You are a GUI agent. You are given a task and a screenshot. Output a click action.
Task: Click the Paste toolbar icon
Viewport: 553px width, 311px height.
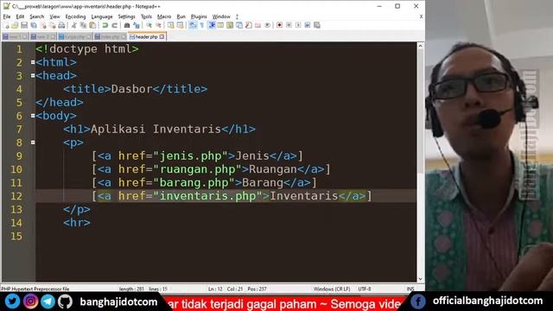tap(92, 25)
